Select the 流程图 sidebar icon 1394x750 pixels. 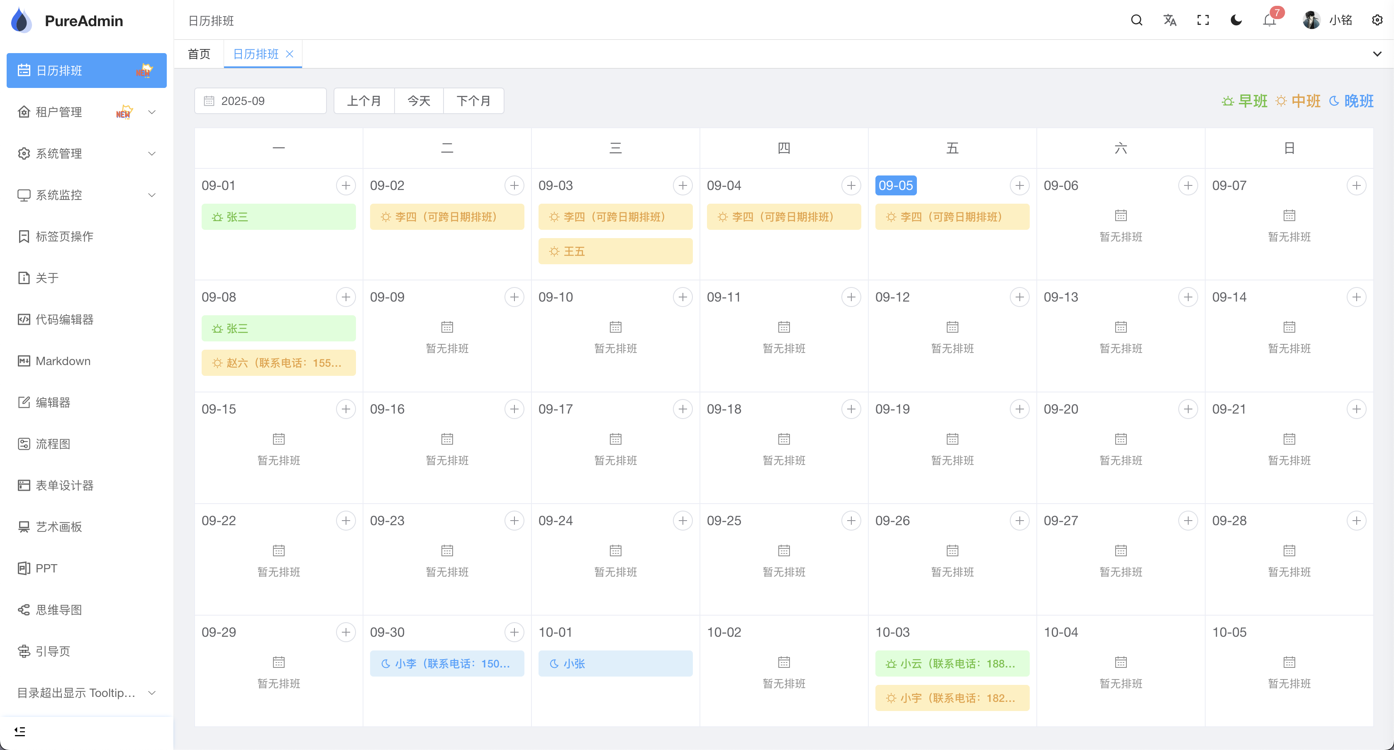click(24, 444)
